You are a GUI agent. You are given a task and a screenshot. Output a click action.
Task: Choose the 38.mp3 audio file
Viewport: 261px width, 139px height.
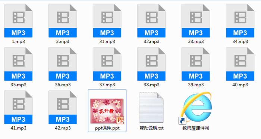click(x=151, y=64)
